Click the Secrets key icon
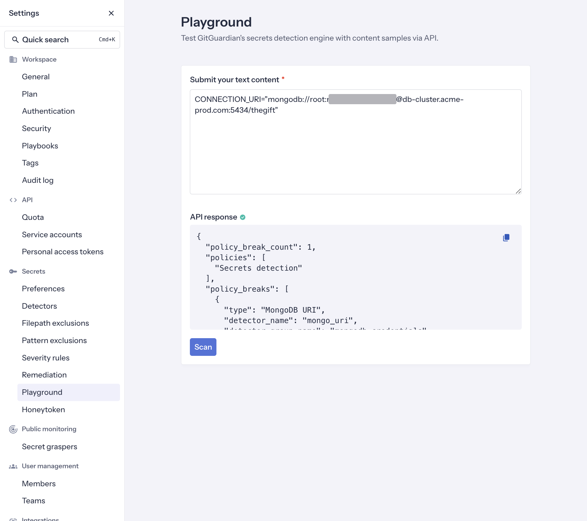587x521 pixels. point(13,271)
